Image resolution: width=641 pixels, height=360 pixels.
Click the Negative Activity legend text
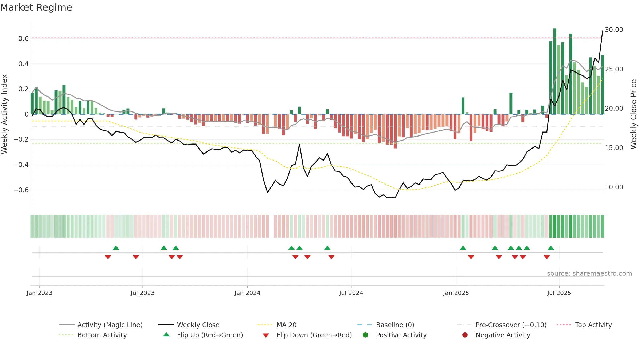coord(503,335)
